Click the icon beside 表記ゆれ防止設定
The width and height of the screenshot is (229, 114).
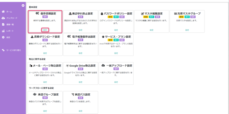coord(70,14)
